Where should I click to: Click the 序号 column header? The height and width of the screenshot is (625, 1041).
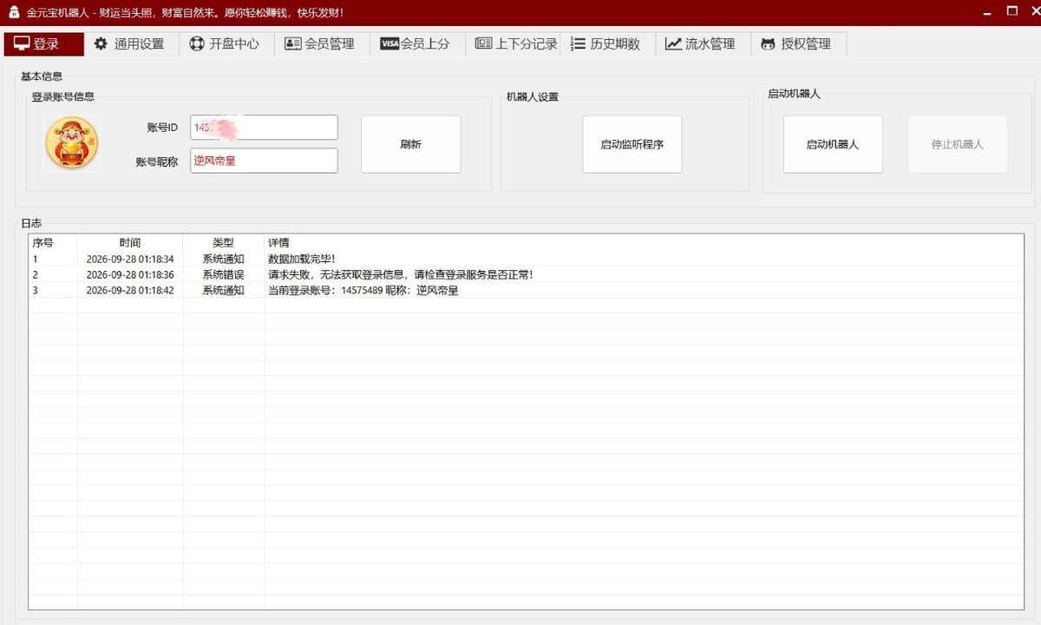click(x=53, y=243)
